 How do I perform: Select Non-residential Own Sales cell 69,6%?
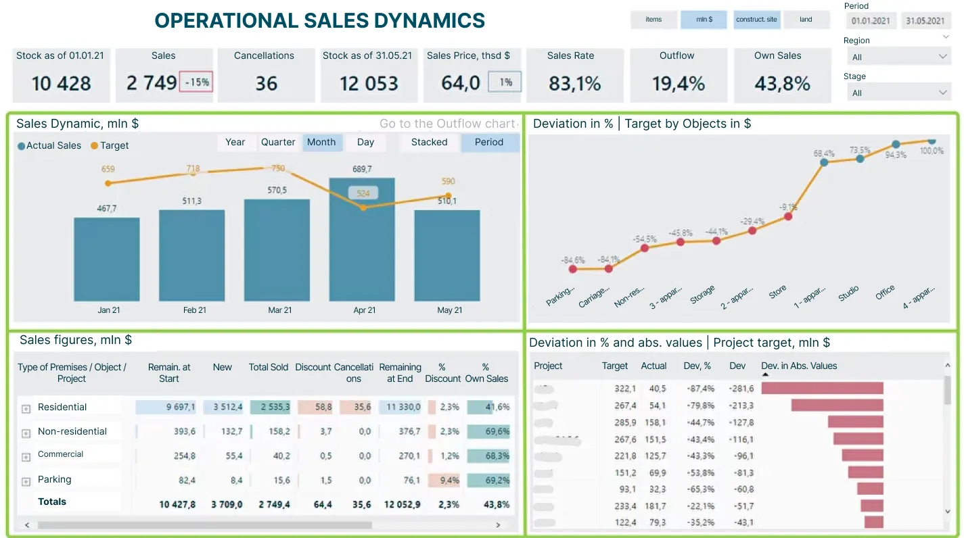pos(488,431)
